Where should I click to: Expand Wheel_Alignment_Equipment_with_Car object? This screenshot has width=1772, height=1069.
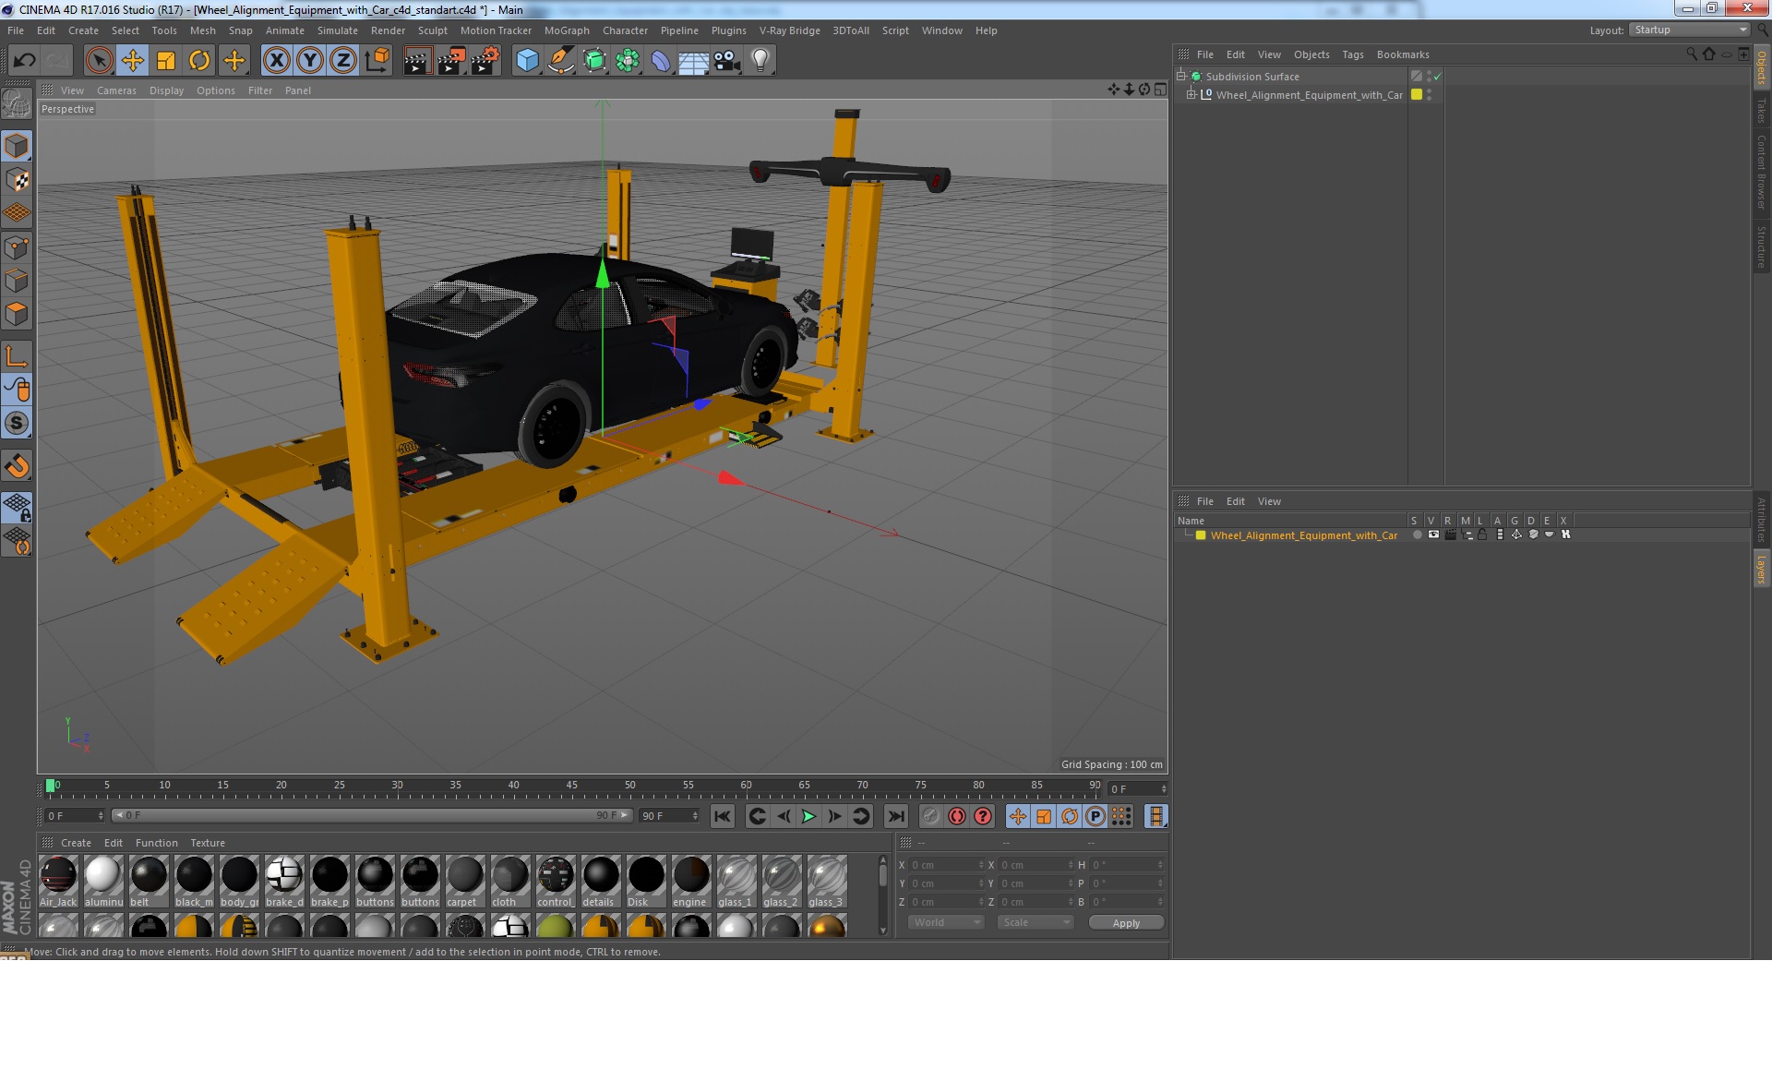1191,94
